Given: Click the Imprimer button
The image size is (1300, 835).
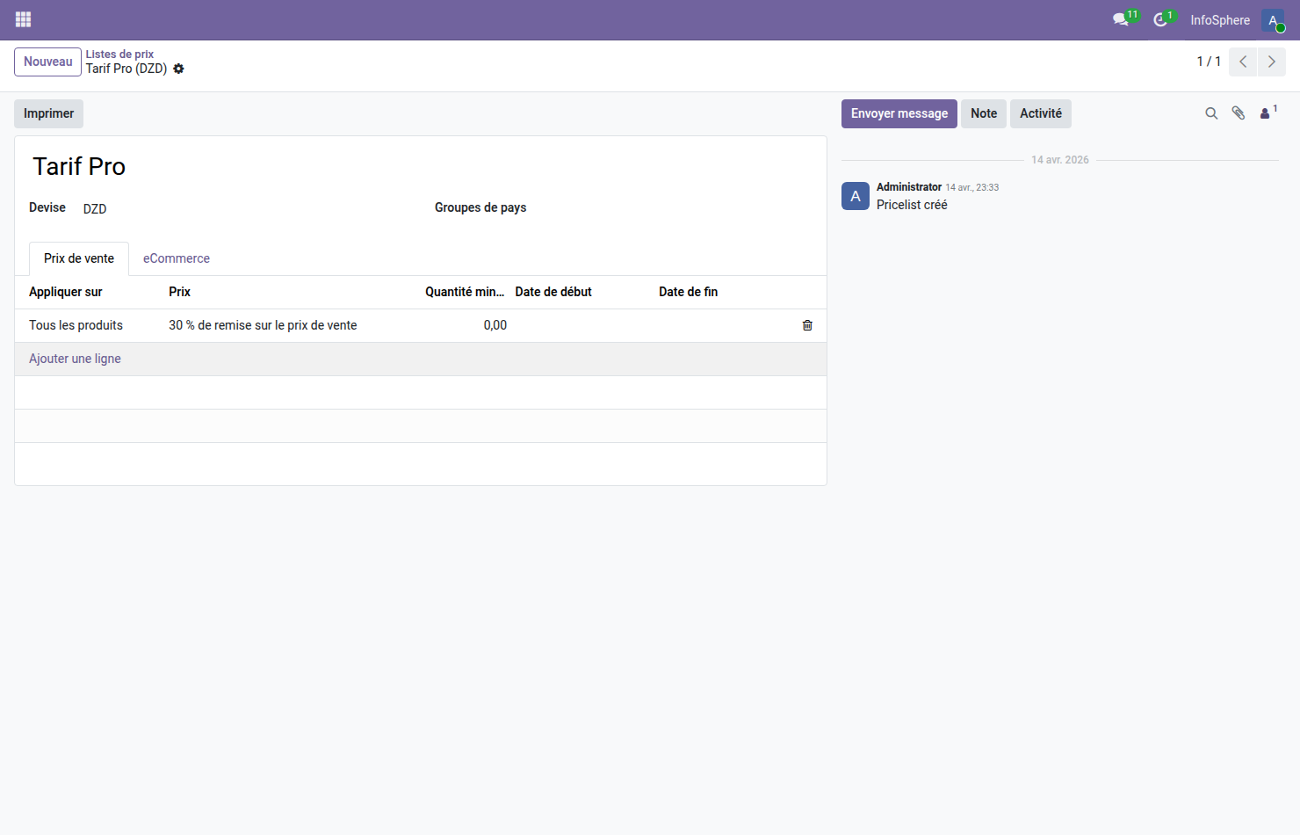Looking at the screenshot, I should click(49, 113).
